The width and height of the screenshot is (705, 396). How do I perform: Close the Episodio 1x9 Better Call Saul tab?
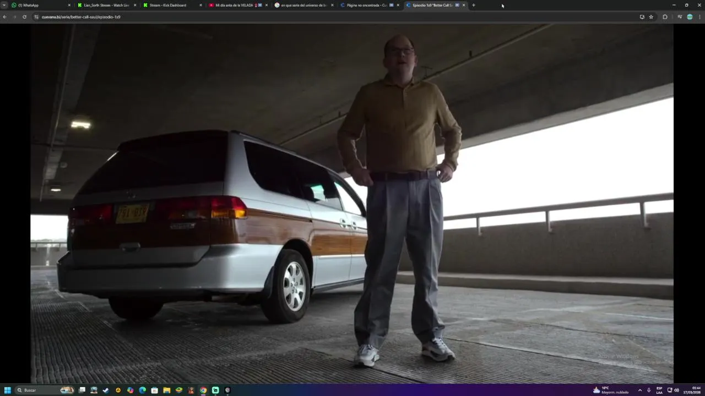point(464,5)
